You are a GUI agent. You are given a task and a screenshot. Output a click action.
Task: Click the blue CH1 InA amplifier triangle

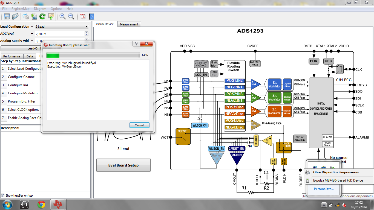(255, 84)
